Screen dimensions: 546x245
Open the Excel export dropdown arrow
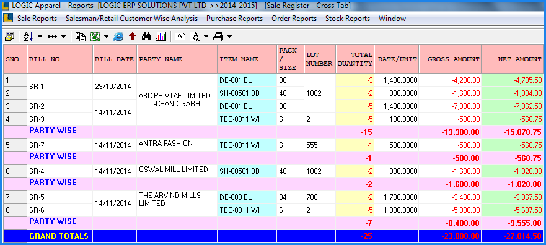pos(106,36)
